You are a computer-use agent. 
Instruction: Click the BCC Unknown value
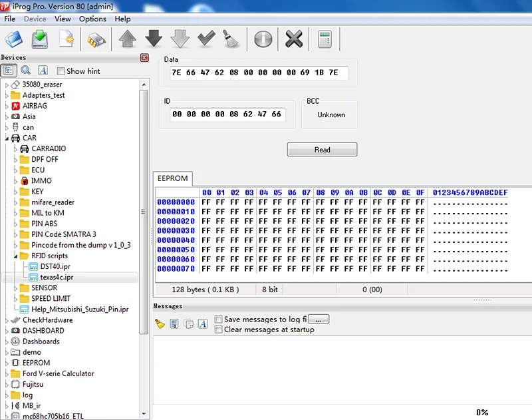tap(331, 115)
